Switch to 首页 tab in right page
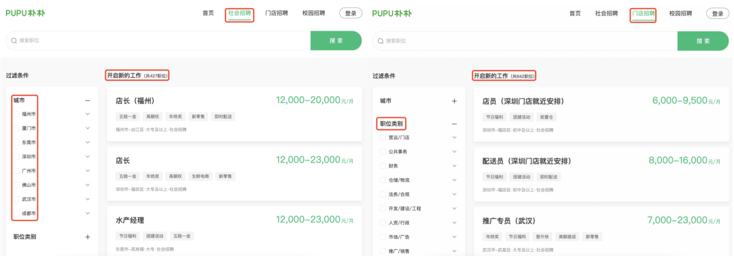This screenshot has width=734, height=256. [x=575, y=14]
